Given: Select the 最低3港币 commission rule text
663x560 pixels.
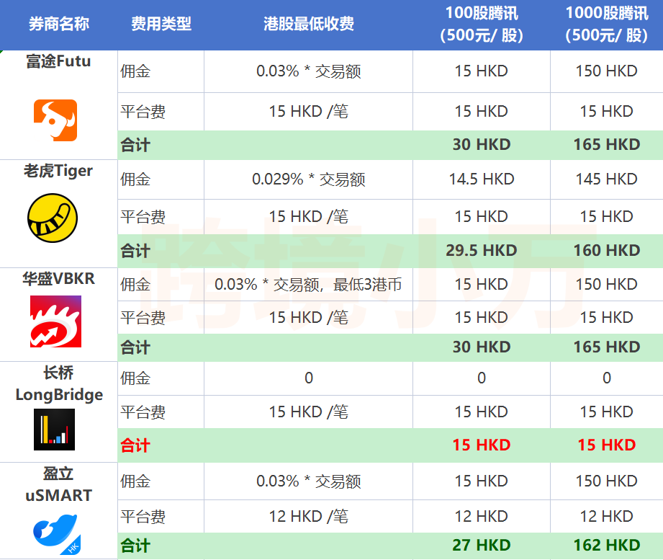Looking at the screenshot, I should pyautogui.click(x=367, y=285).
